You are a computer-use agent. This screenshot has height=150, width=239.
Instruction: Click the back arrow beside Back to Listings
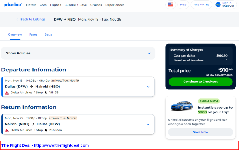click(17, 20)
